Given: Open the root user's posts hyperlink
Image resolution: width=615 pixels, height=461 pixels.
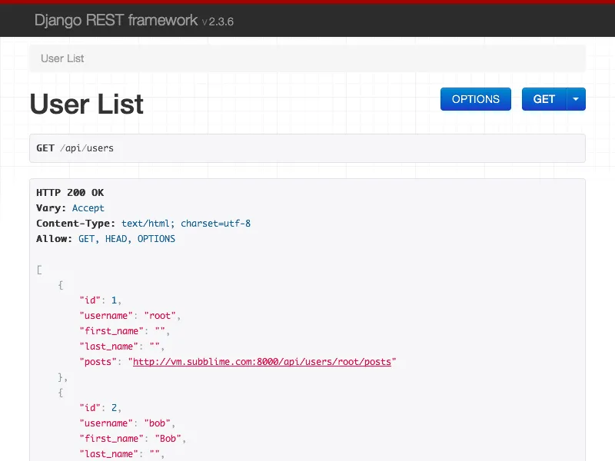Looking at the screenshot, I should [x=263, y=361].
